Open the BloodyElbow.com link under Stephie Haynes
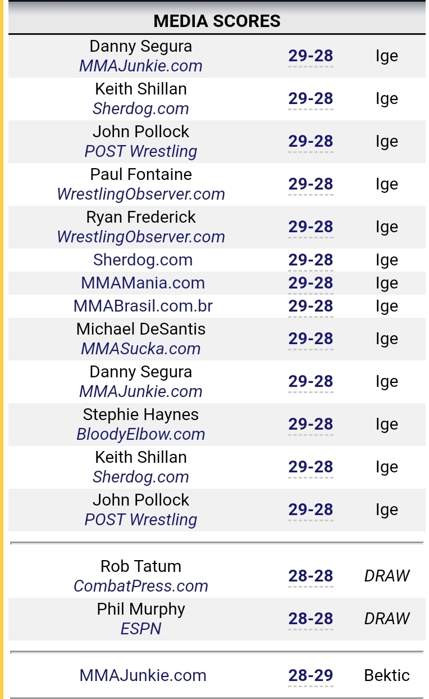The height and width of the screenshot is (699, 429). pyautogui.click(x=141, y=434)
